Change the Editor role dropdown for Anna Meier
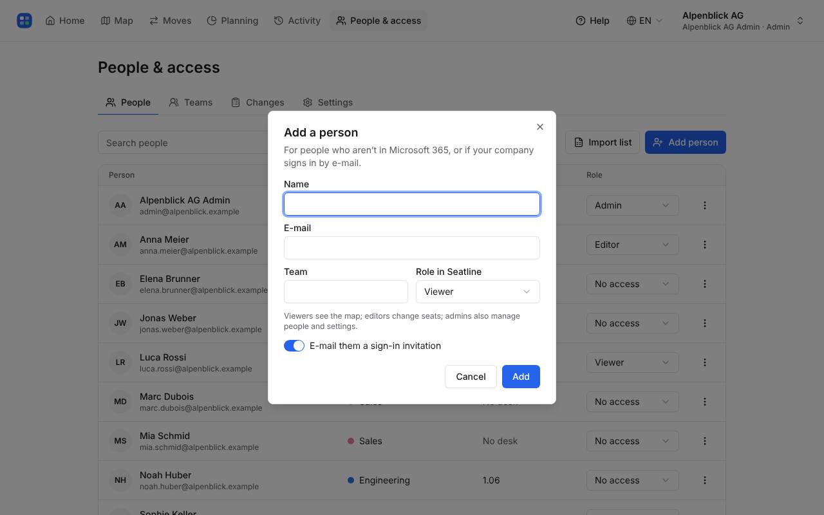Screen dimensions: 824x515 (632, 245)
